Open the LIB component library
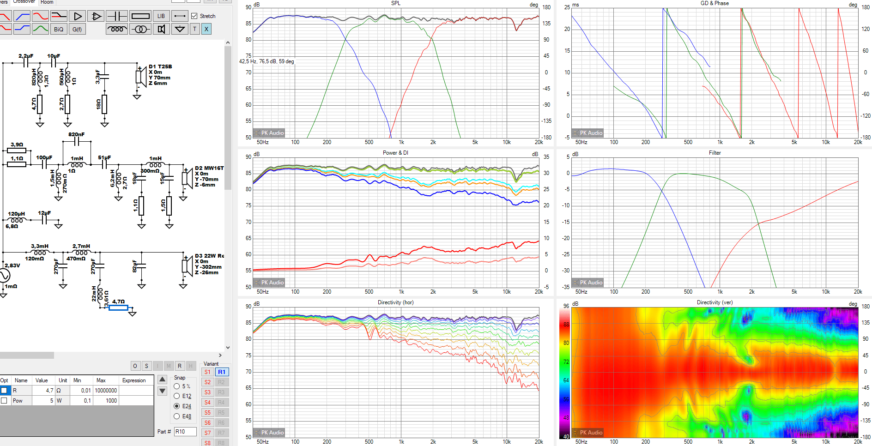Viewport: 872px width, 446px height. (161, 16)
